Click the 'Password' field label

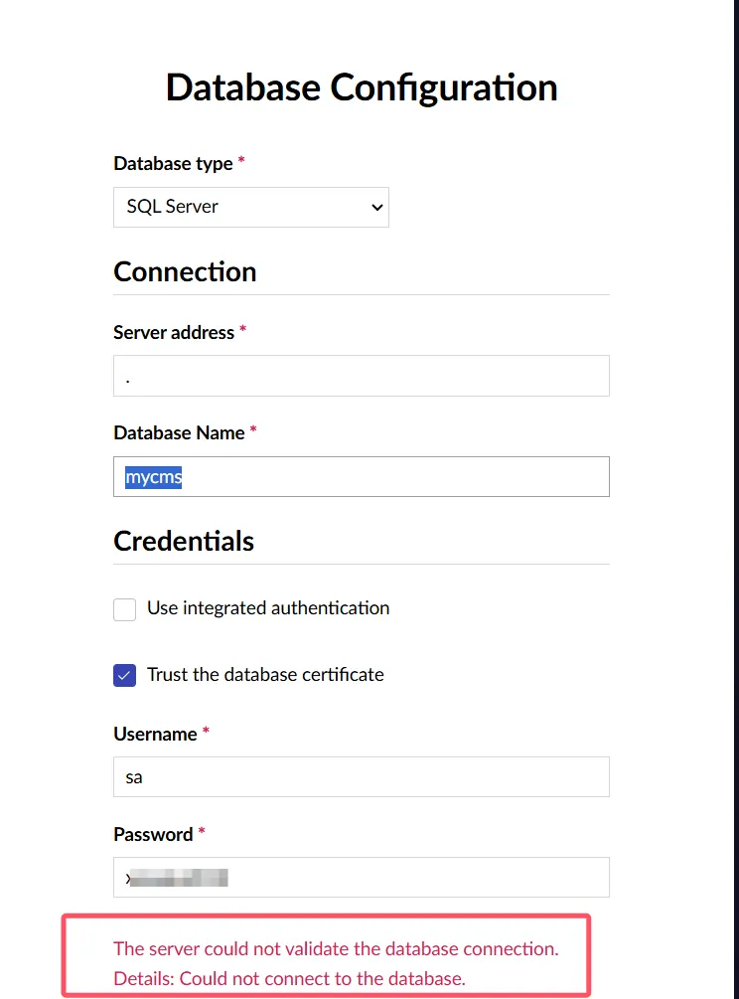pos(153,834)
